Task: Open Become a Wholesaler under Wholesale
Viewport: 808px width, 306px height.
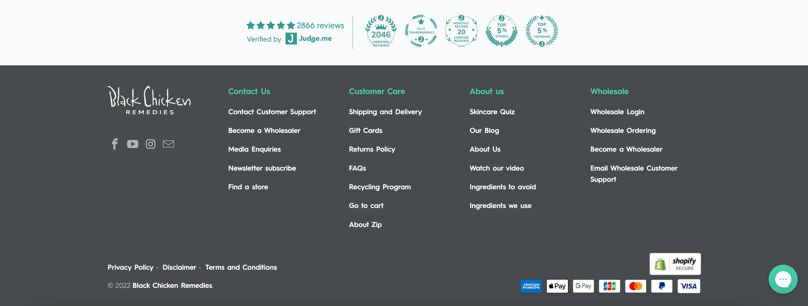Action: click(626, 149)
